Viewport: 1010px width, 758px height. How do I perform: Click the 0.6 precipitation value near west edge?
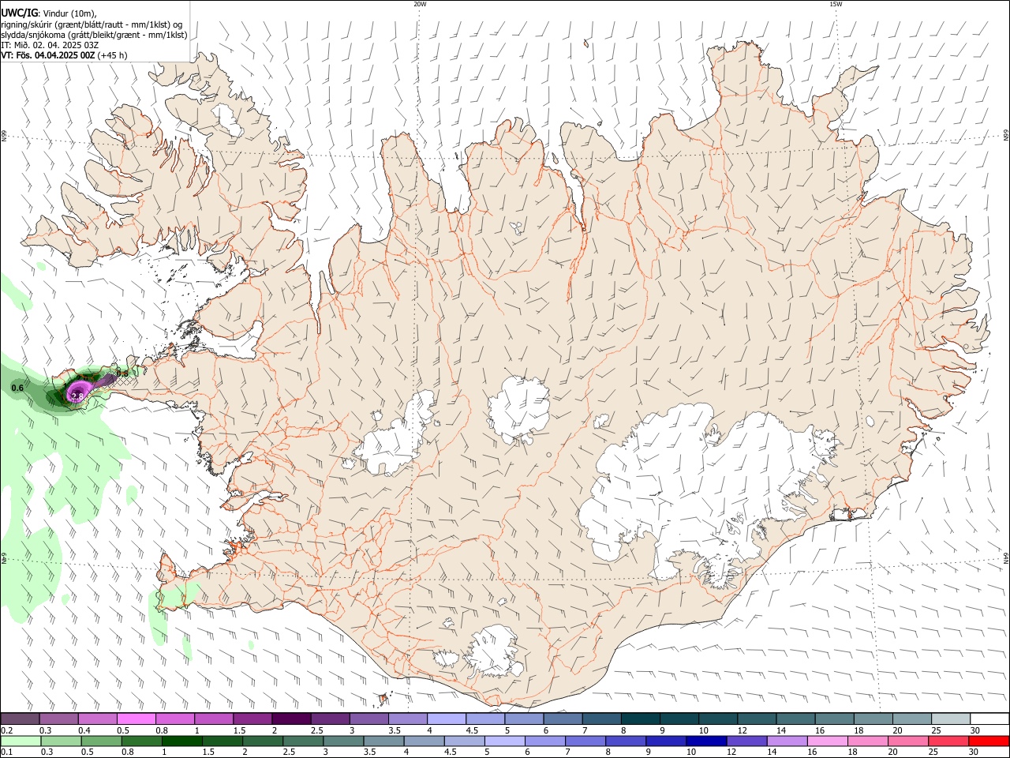[x=17, y=388]
